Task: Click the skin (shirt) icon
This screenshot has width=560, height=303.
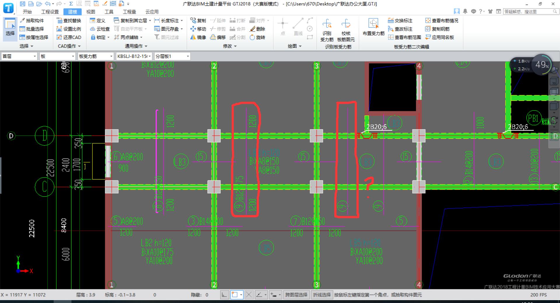Action: pos(490,11)
